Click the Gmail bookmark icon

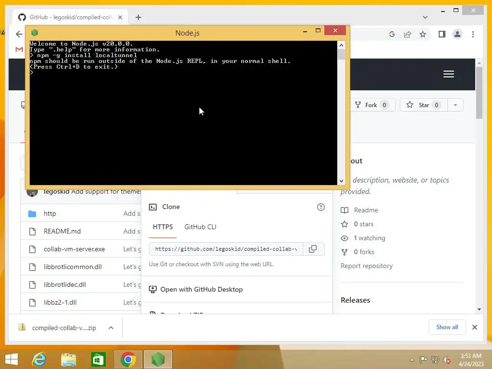pyautogui.click(x=19, y=49)
